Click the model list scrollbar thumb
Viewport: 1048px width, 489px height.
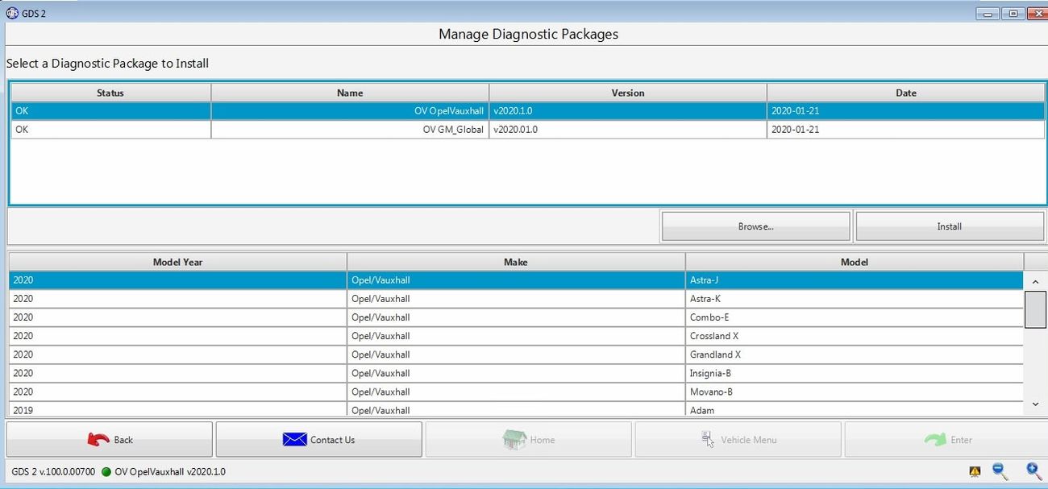1035,309
